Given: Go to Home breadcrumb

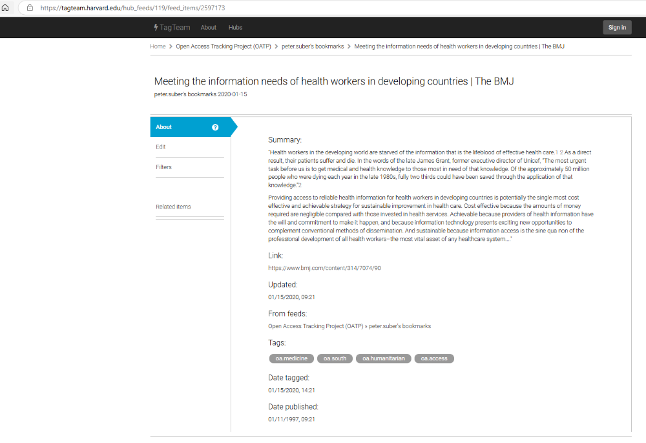Looking at the screenshot, I should click(158, 46).
